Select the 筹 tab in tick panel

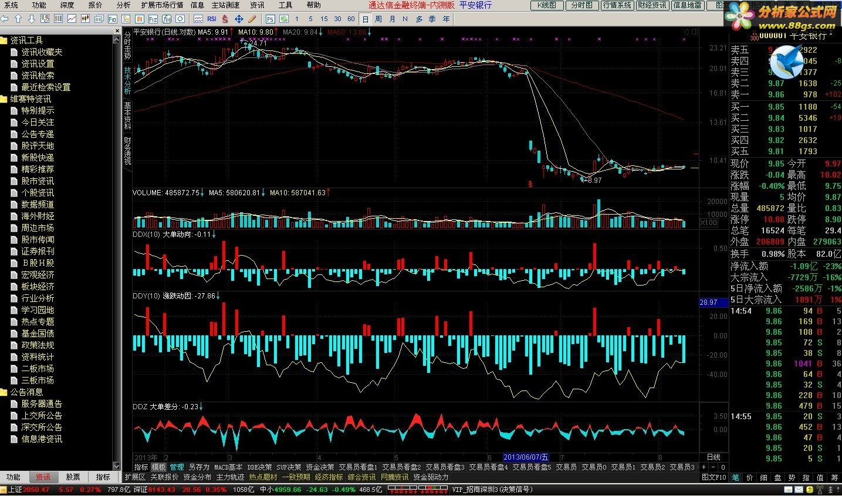(x=834, y=477)
